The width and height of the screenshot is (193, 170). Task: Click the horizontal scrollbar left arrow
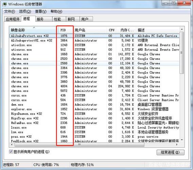point(12,144)
